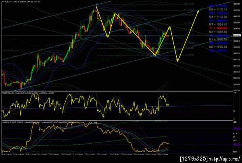The image size is (242, 163).
Task: Click the M1 = 1078.70 pivot label
Action: pyautogui.click(x=218, y=39)
